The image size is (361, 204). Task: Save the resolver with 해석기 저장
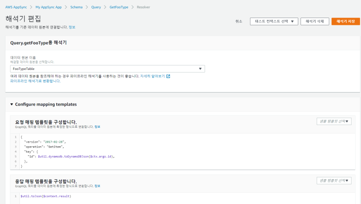pos(345,21)
